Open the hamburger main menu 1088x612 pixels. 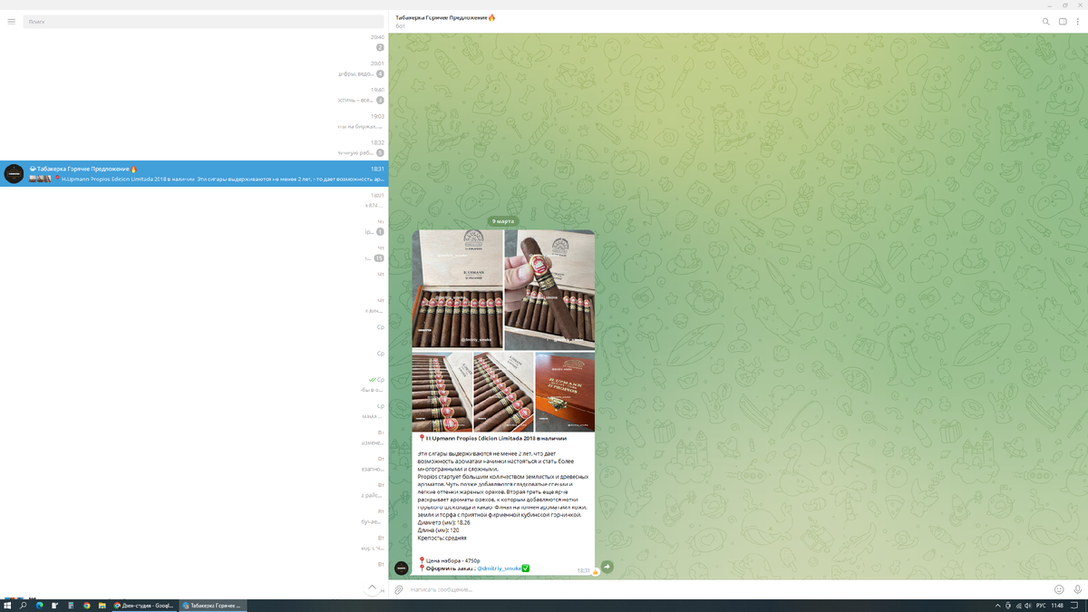coord(11,21)
